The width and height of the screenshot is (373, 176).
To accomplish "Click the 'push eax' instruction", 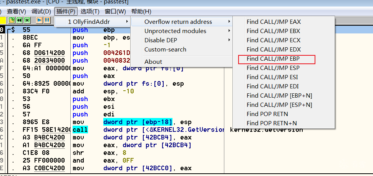I will [94, 76].
